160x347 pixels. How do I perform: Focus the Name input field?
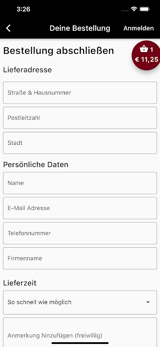[x=80, y=183]
